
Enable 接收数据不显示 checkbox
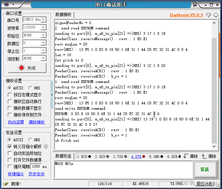click(10, 108)
